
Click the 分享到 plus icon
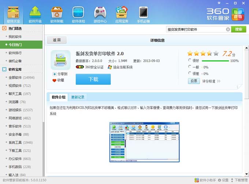click(x=55, y=74)
